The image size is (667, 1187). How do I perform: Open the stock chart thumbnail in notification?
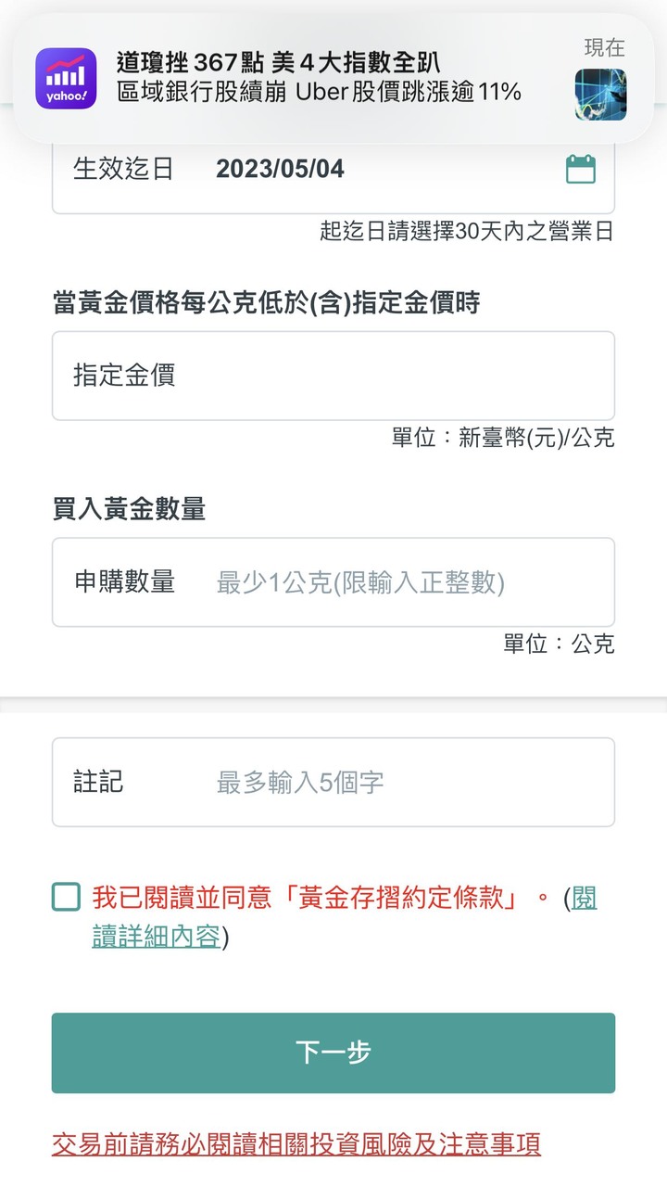click(600, 95)
